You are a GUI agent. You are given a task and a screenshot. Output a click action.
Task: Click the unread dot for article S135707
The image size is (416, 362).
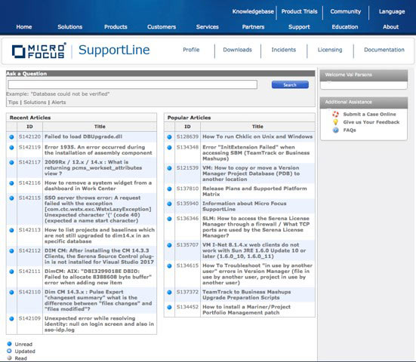pos(169,245)
